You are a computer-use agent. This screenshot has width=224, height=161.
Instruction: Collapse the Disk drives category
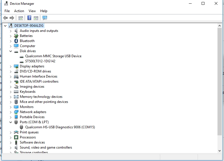(10, 51)
